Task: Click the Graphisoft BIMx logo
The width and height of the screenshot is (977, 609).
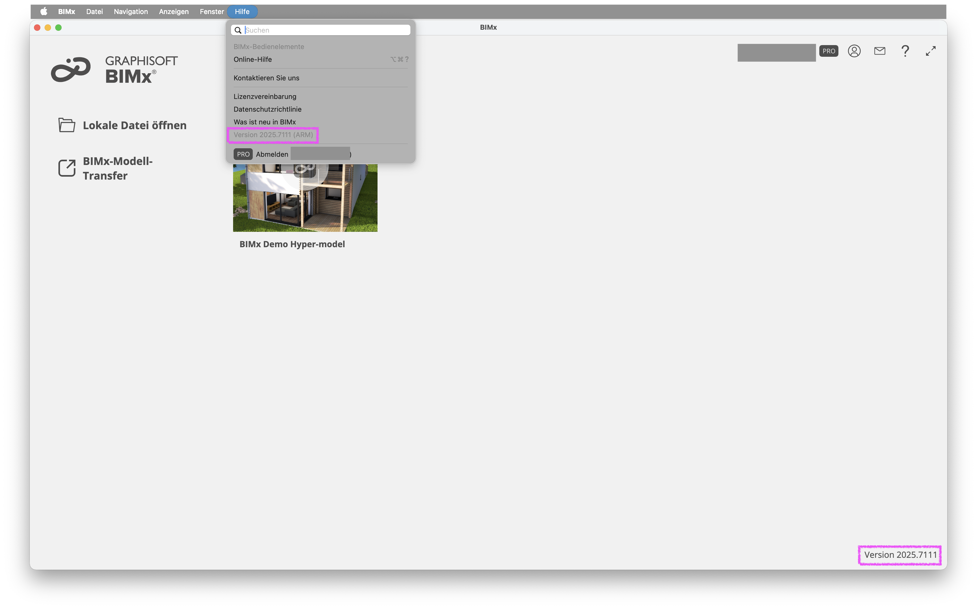Action: tap(114, 69)
